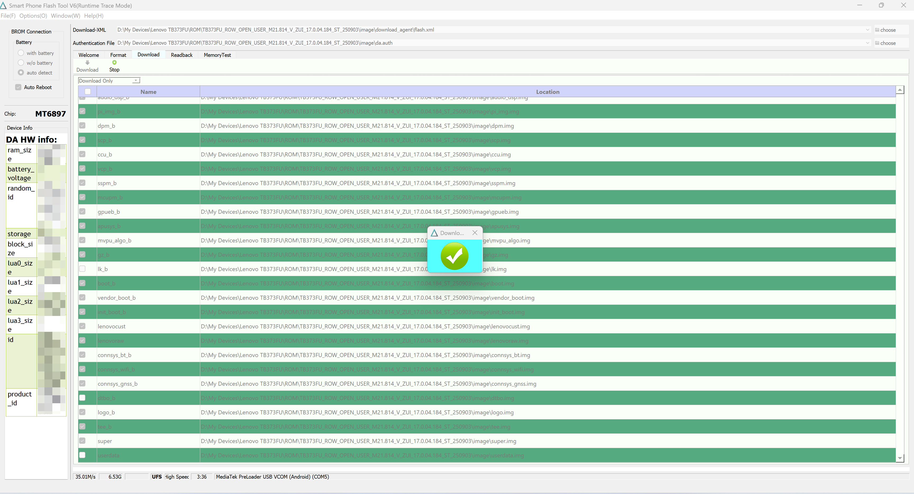Image resolution: width=914 pixels, height=494 pixels.
Task: Click the Download arrow icon
Action: tap(87, 62)
